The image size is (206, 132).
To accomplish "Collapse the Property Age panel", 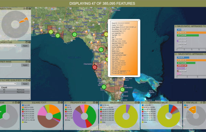I will pyautogui.click(x=94, y=103).
